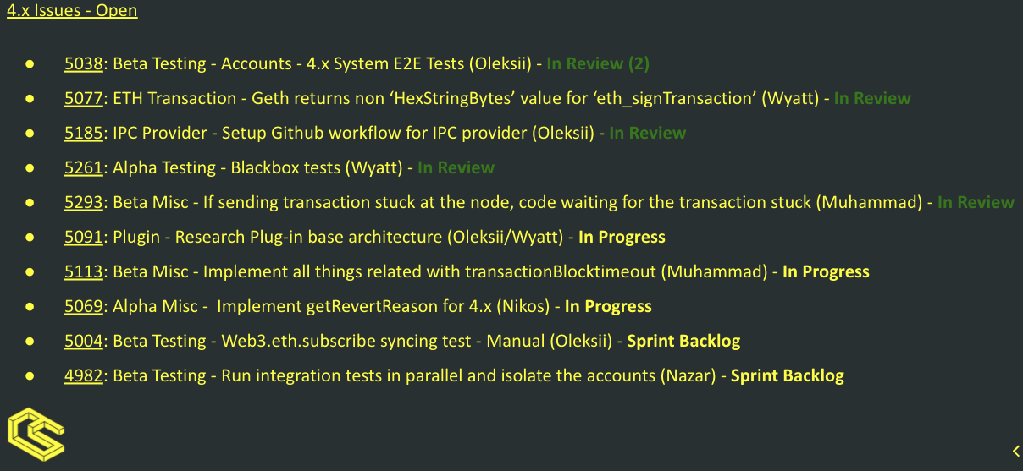Open issue 5077 link
This screenshot has width=1023, height=471.
tap(84, 98)
